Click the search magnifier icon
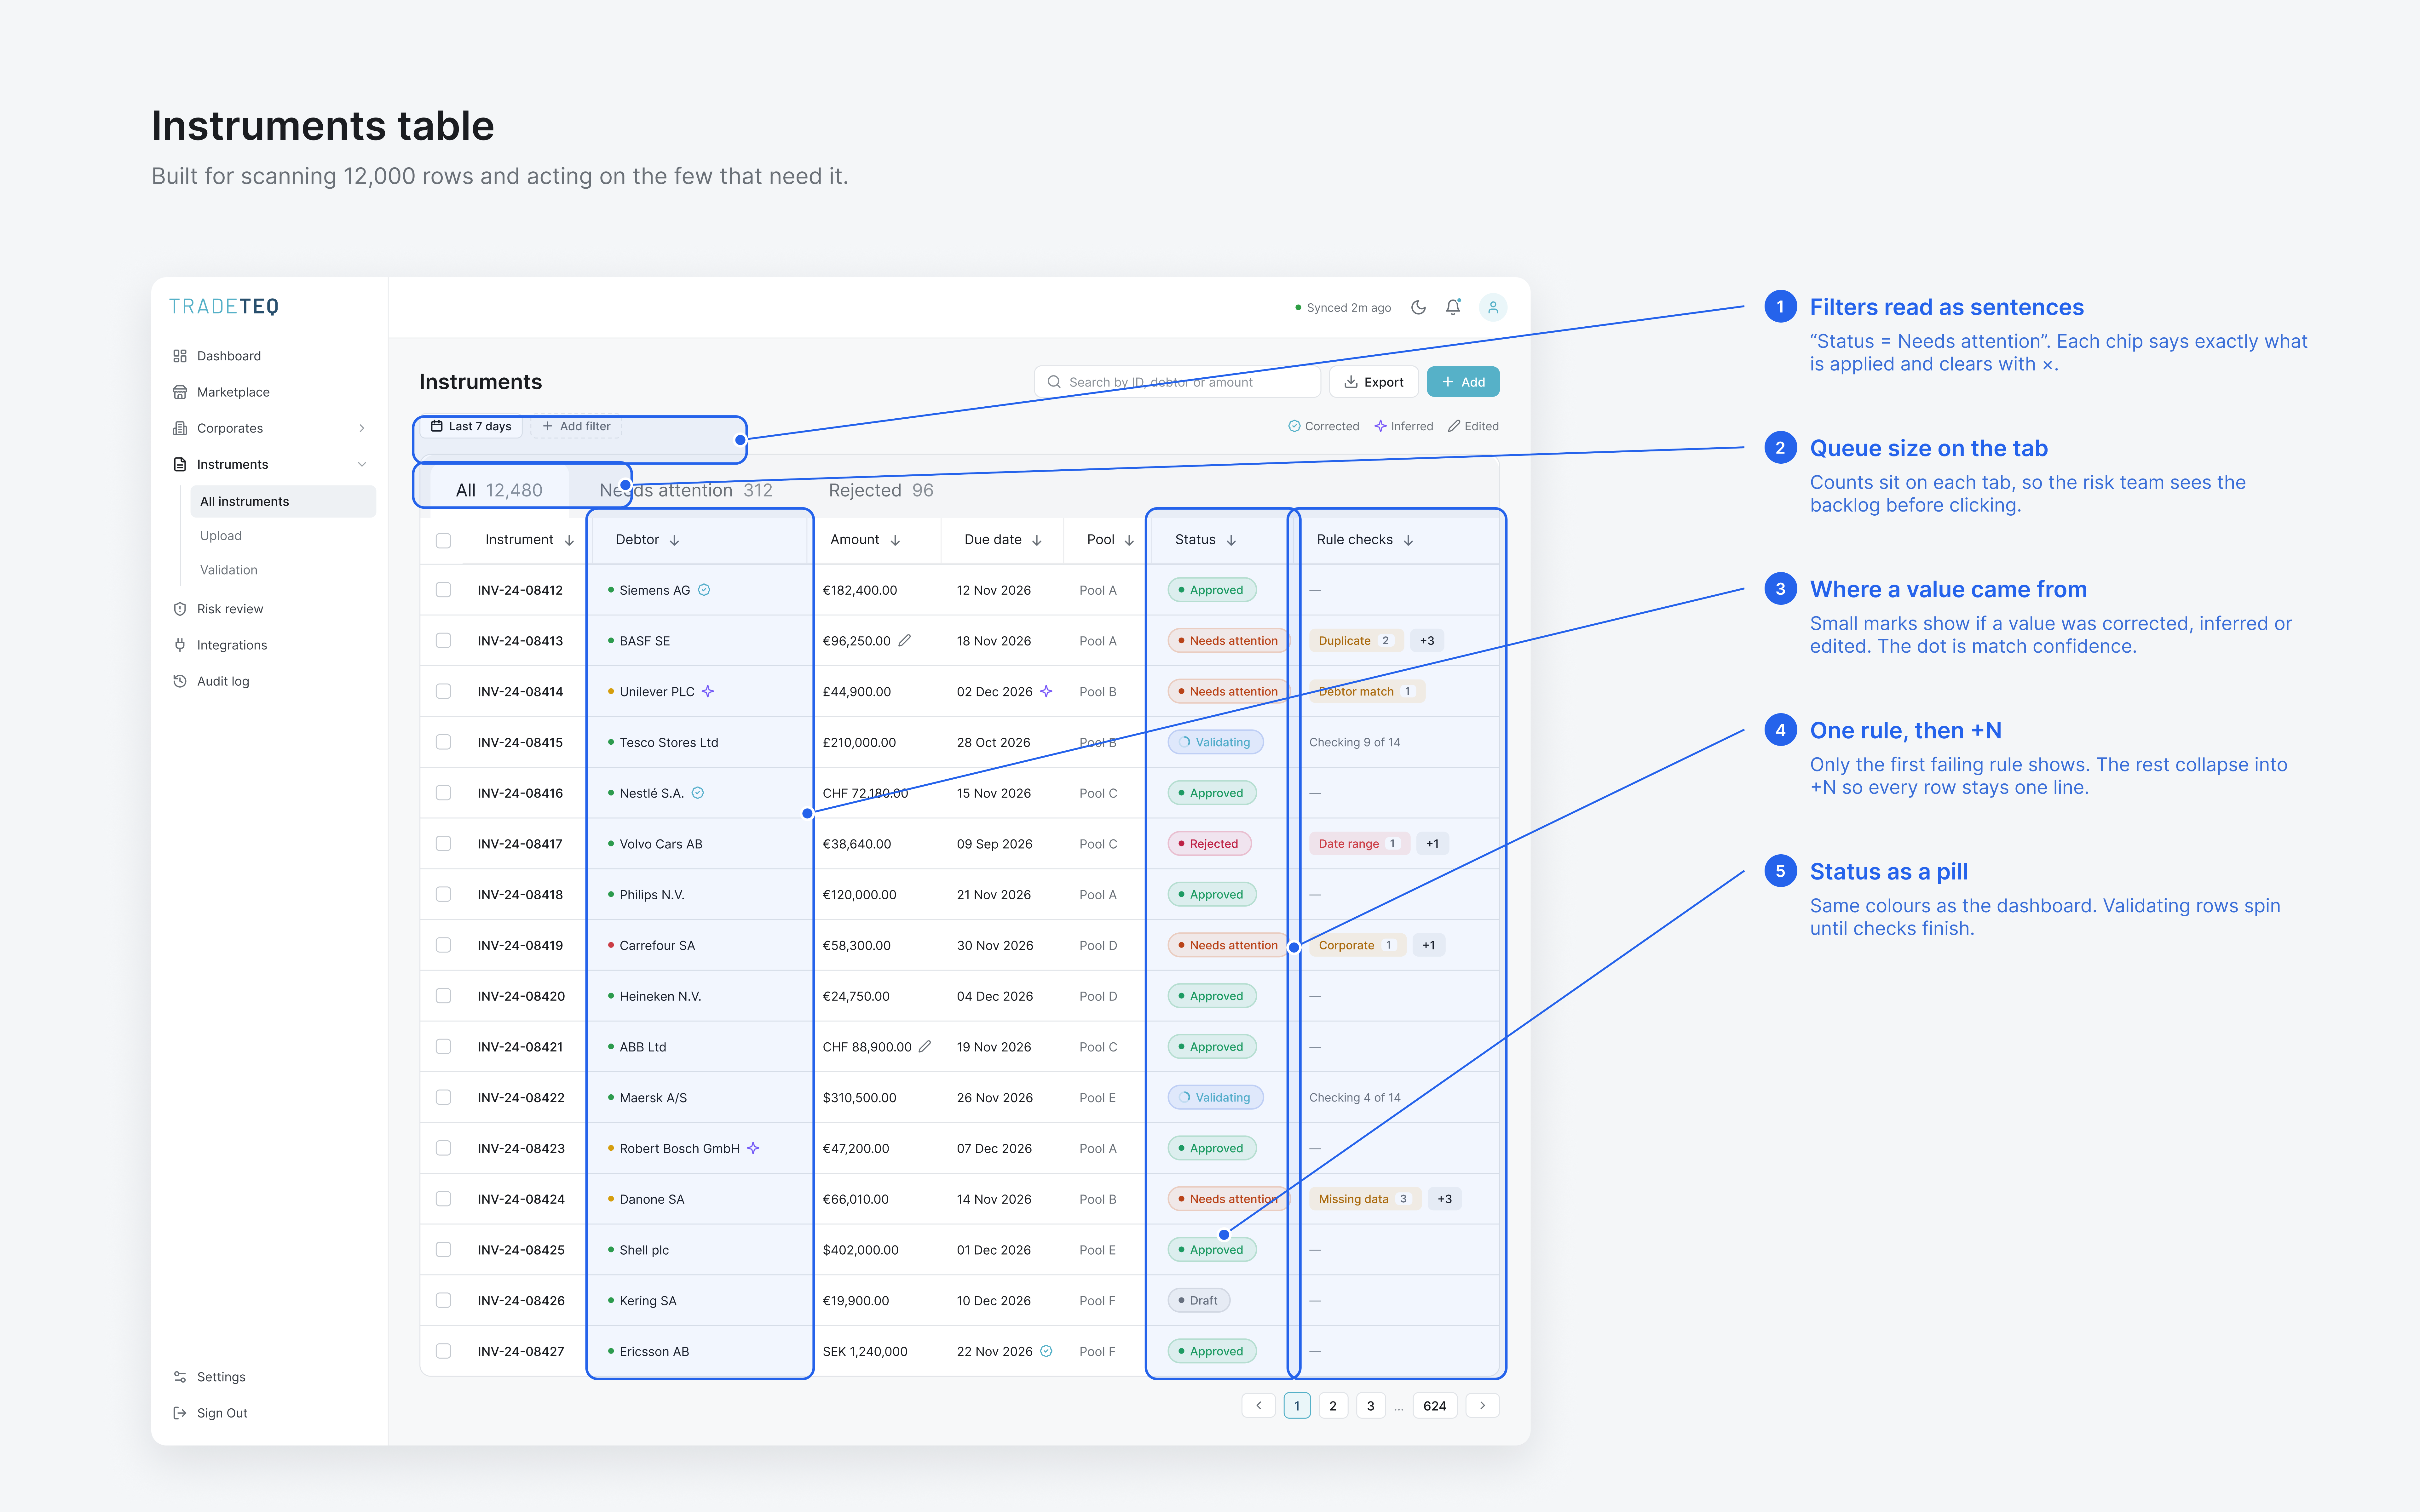The height and width of the screenshot is (1512, 2420). tap(1054, 382)
